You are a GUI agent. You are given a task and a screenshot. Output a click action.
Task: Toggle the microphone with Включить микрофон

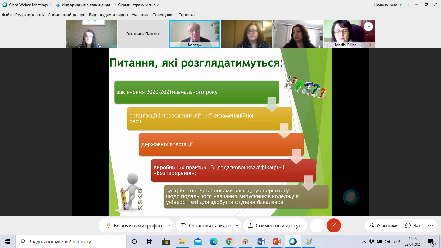coord(134,225)
